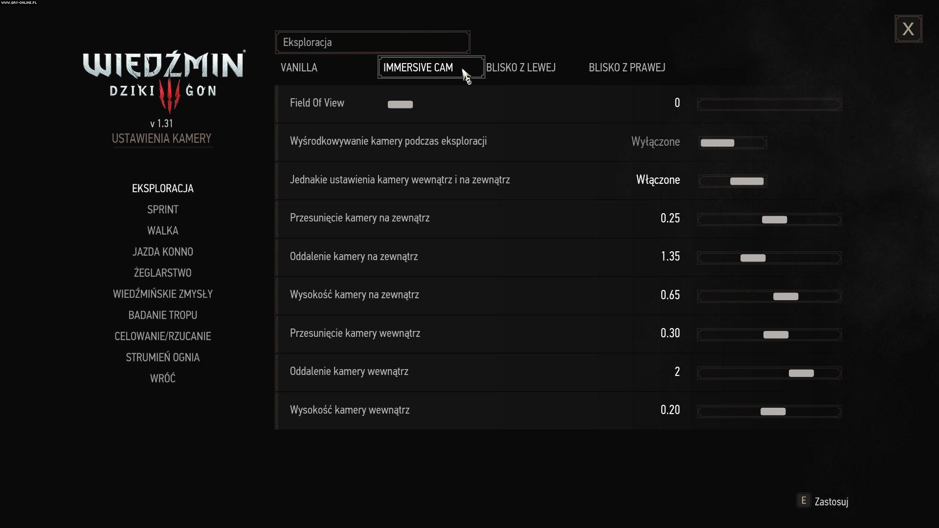Choose the BLISKO Z PRAWEJ preset
939x528 pixels.
tap(626, 67)
